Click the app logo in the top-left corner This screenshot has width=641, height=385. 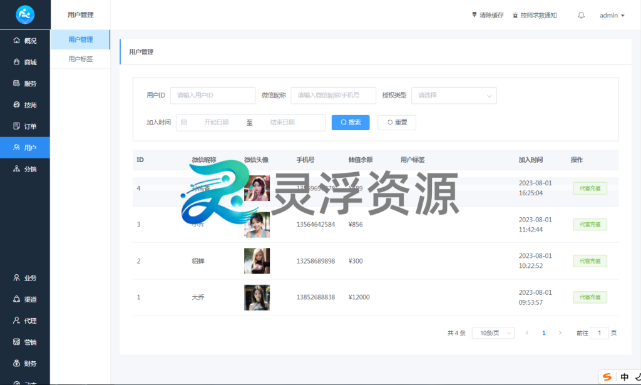coord(25,15)
